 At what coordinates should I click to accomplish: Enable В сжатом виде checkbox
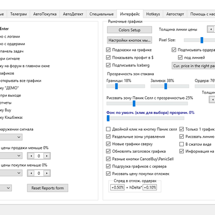[x=182, y=144]
